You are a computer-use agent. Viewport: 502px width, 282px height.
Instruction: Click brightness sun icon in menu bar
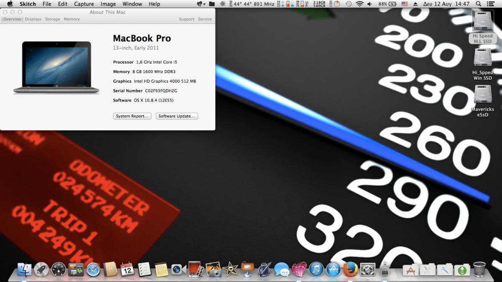(x=222, y=4)
